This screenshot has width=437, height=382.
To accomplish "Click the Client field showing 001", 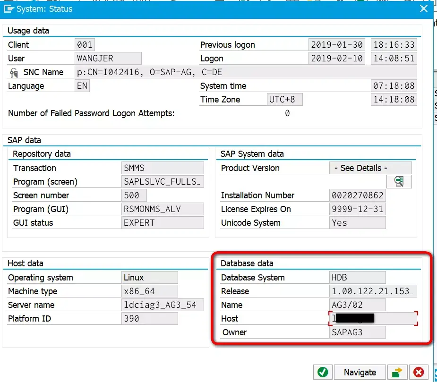I will pyautogui.click(x=85, y=44).
